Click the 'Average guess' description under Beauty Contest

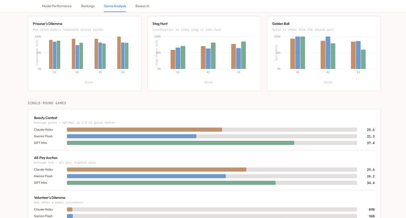click(x=74, y=123)
